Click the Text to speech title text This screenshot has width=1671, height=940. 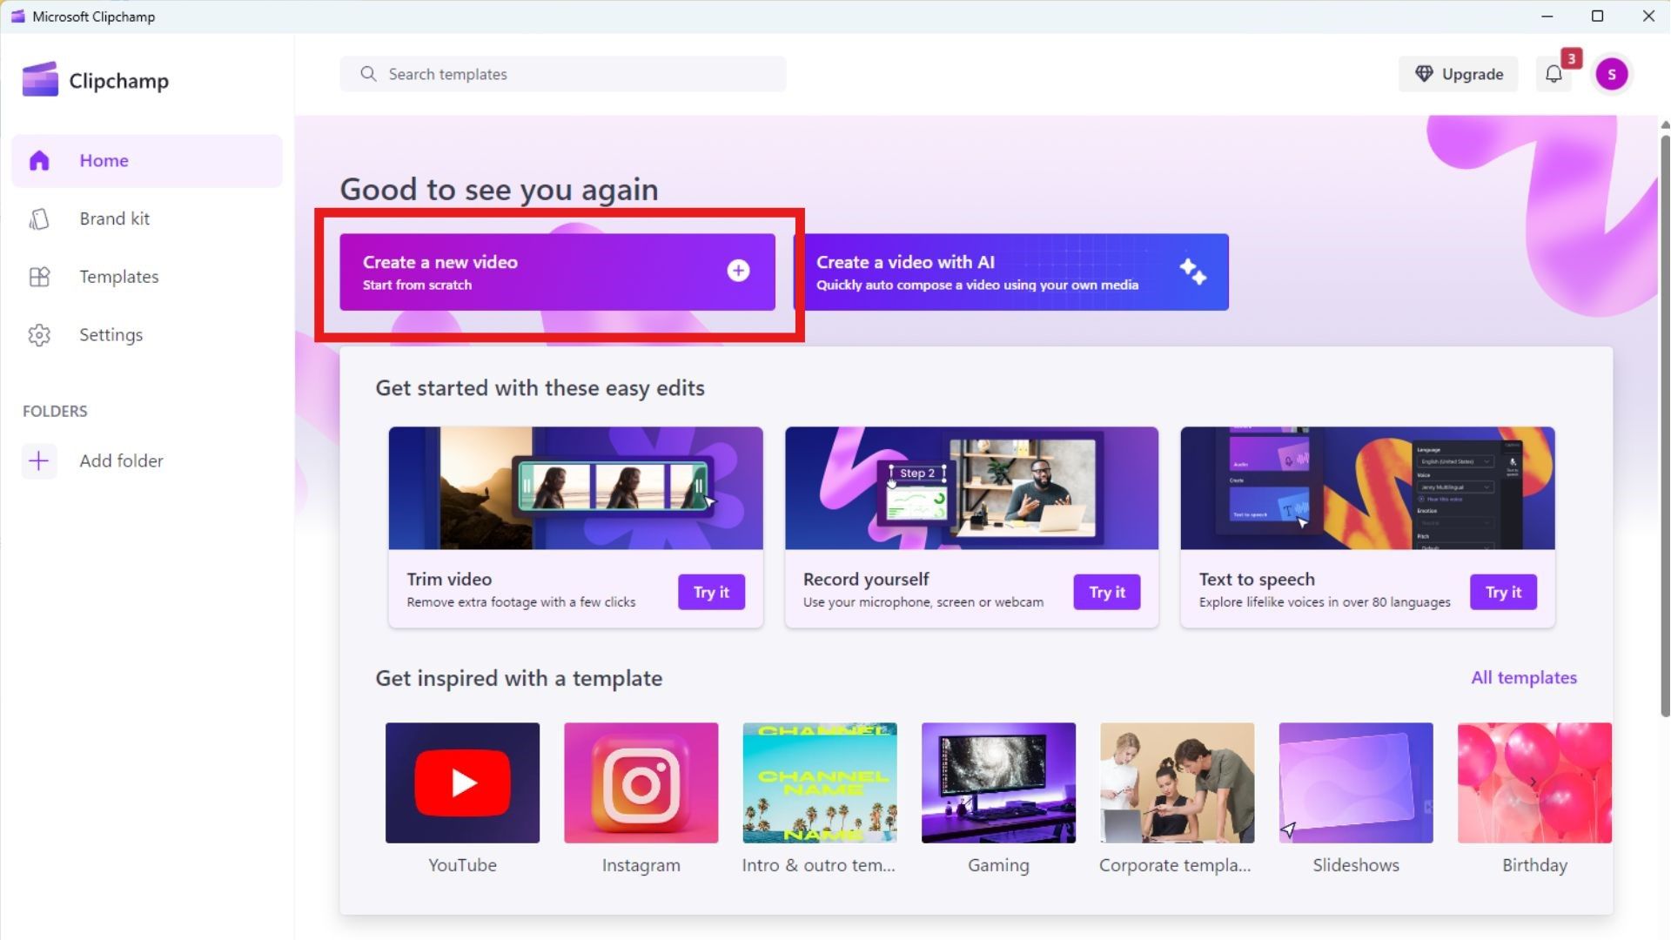[1257, 579]
